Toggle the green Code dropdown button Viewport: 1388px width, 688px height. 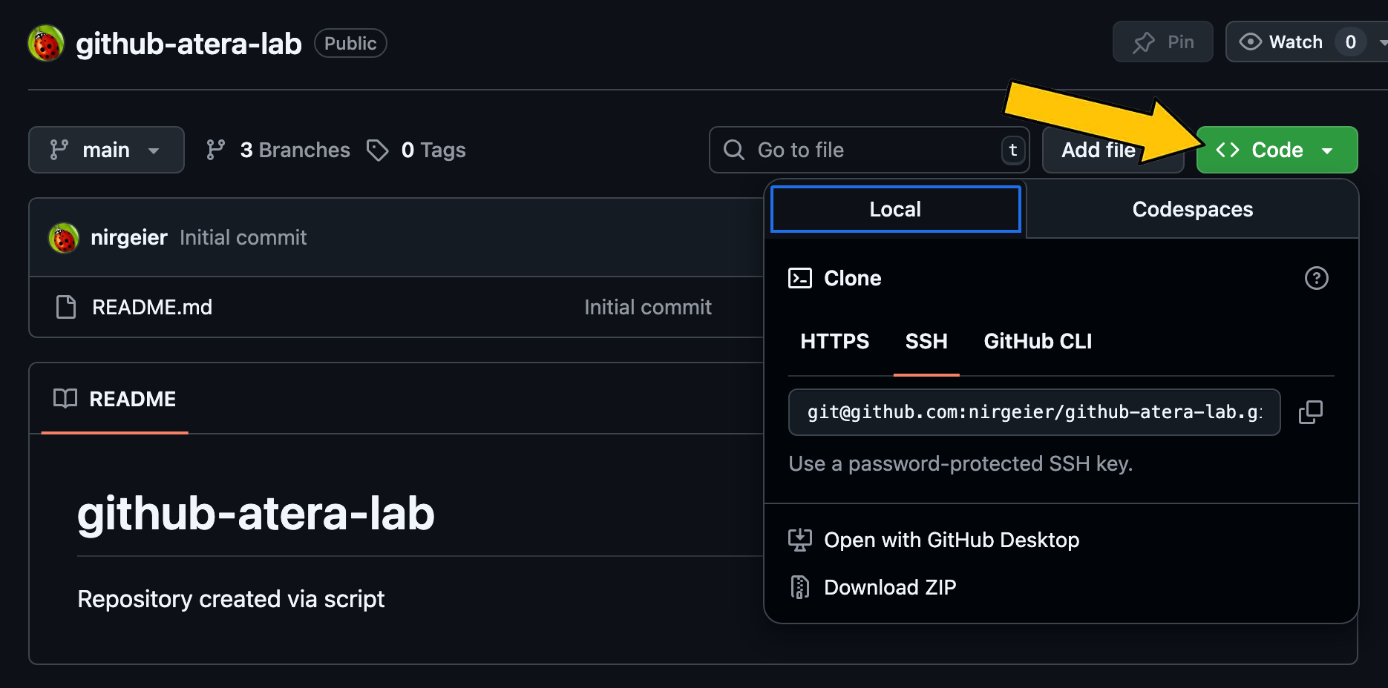[x=1277, y=150]
